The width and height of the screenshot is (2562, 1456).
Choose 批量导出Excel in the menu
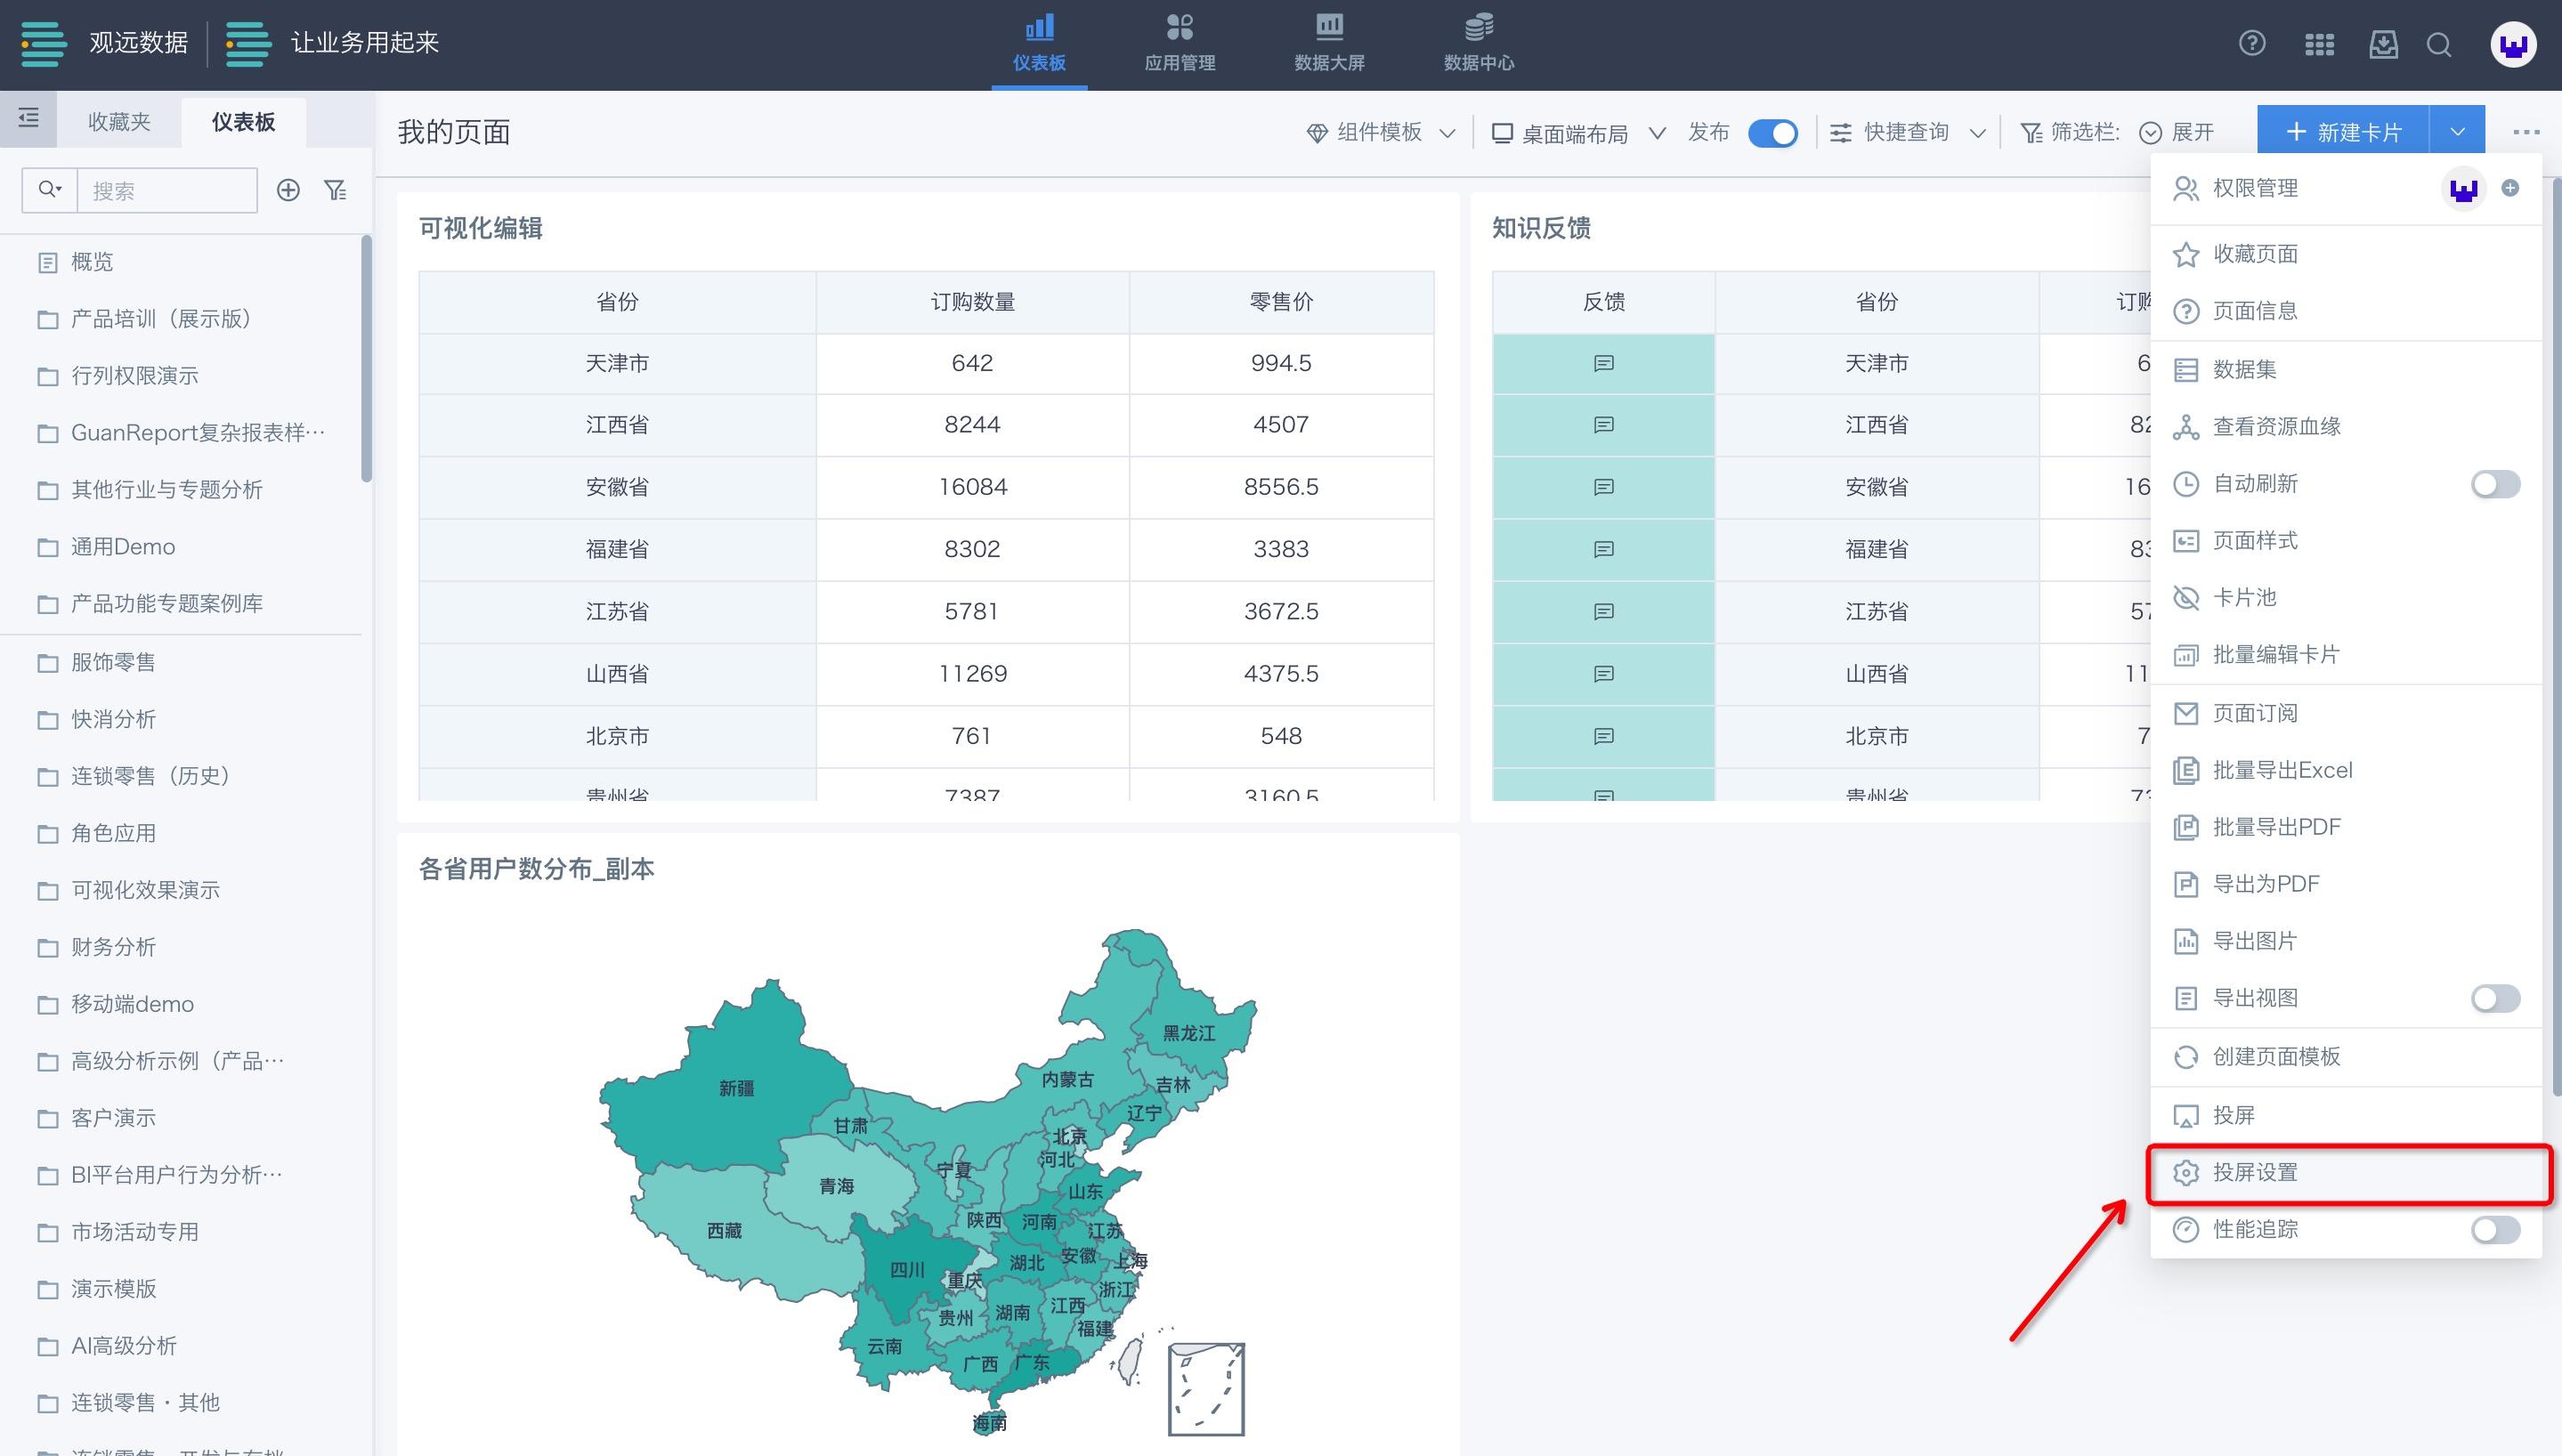pyautogui.click(x=2346, y=770)
